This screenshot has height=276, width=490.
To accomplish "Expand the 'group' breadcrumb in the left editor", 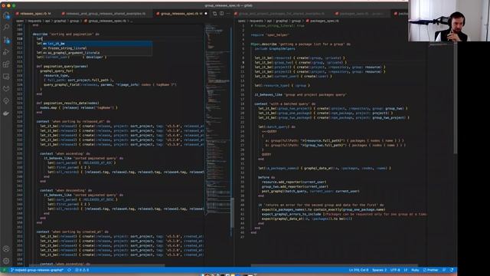I will click(74, 21).
